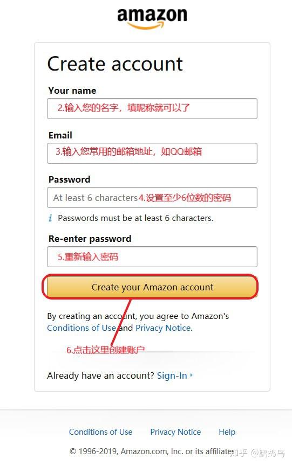Open Conditions of Use in the footer
The width and height of the screenshot is (292, 466).
point(100,432)
